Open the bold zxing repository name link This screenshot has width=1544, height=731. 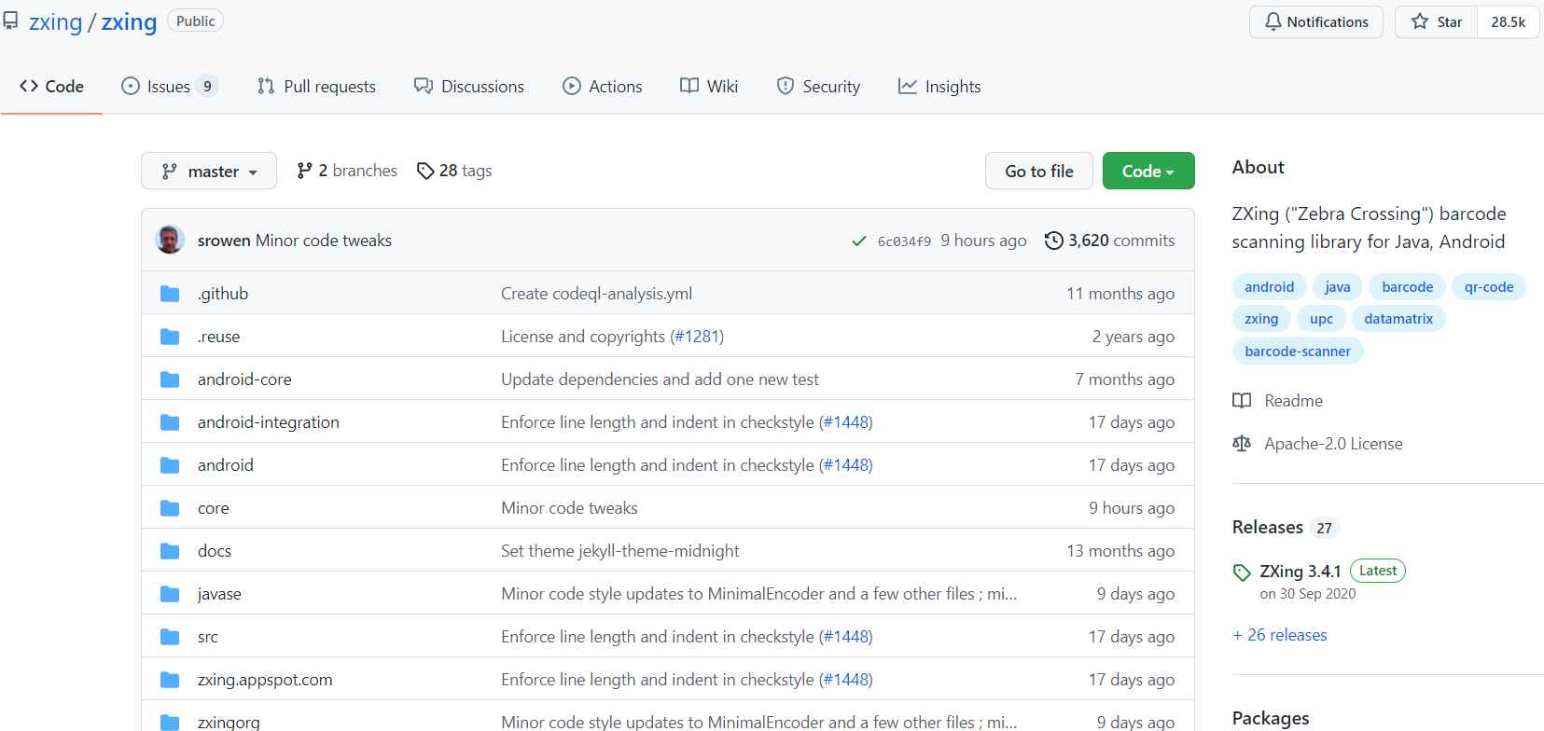(129, 21)
